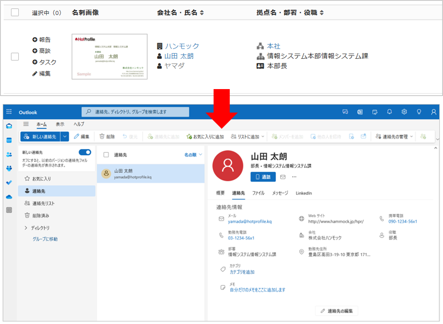Screen dimensions: 443x324
Task: Click the HotProfile business card thumbnail
Action: [110, 56]
